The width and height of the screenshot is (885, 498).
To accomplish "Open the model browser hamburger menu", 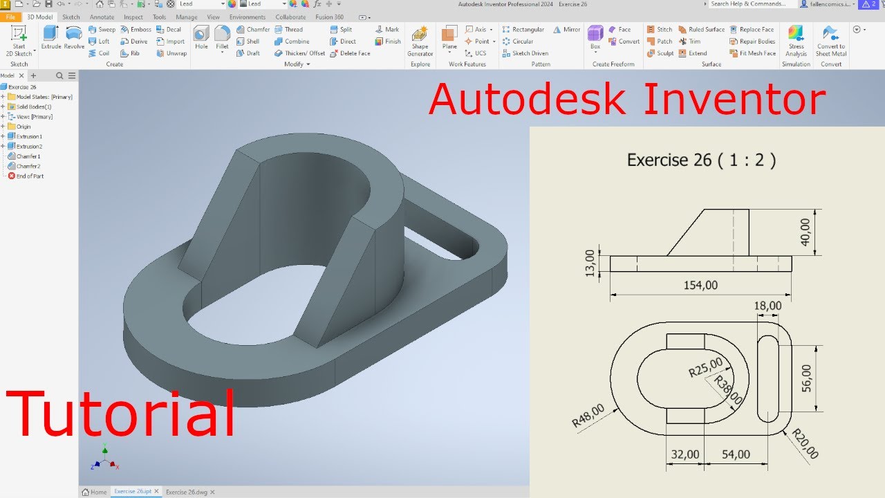I will (x=71, y=76).
